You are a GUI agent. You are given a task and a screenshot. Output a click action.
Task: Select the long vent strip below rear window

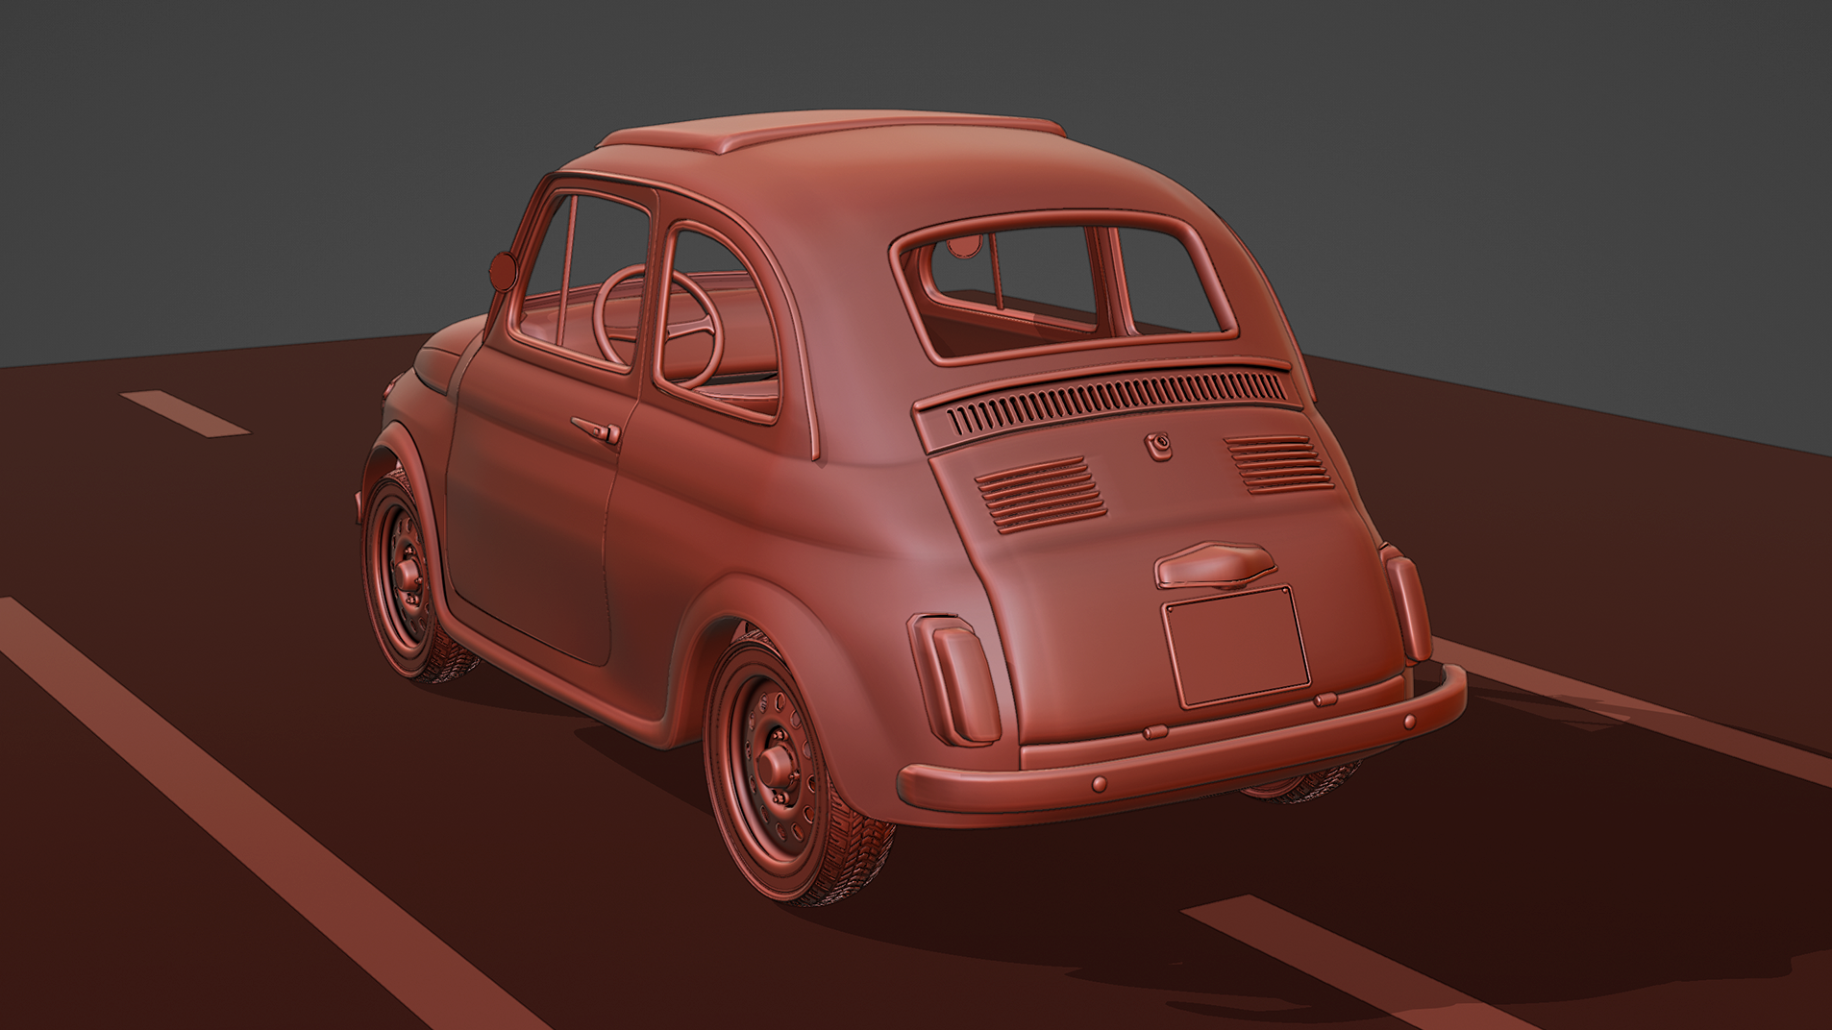click(1115, 402)
